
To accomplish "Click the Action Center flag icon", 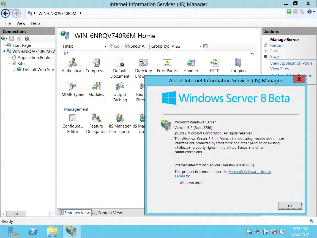I will coord(249,231).
